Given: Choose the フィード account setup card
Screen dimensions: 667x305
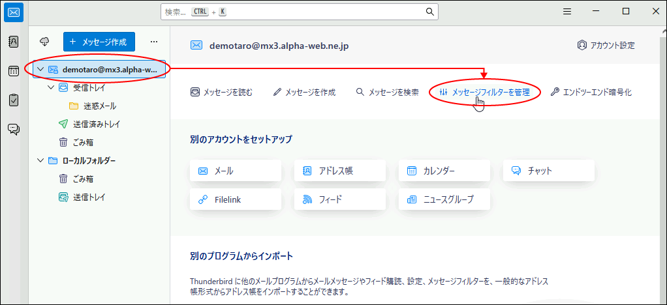Looking at the screenshot, I should coord(339,199).
